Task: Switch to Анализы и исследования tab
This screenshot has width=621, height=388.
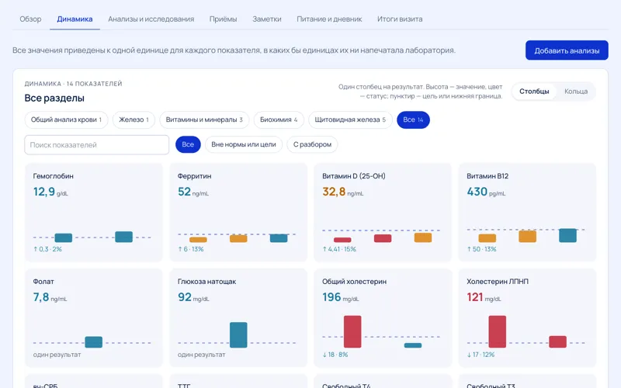Action: [x=151, y=19]
